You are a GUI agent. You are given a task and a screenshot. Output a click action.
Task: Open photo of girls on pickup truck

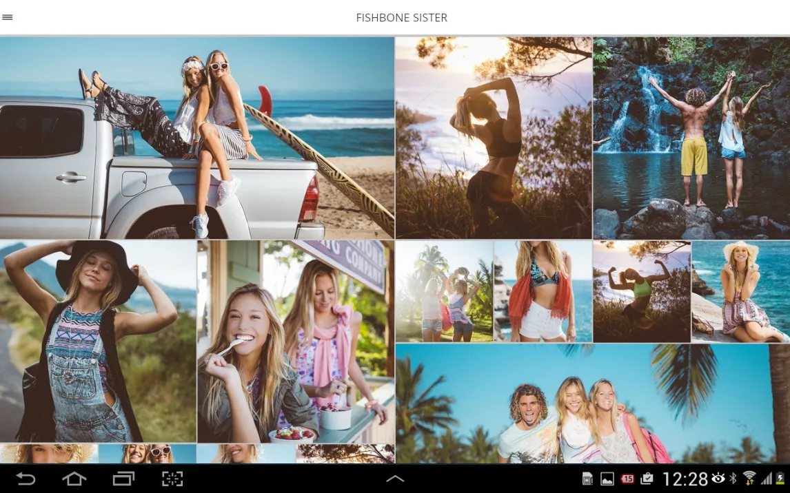197,138
